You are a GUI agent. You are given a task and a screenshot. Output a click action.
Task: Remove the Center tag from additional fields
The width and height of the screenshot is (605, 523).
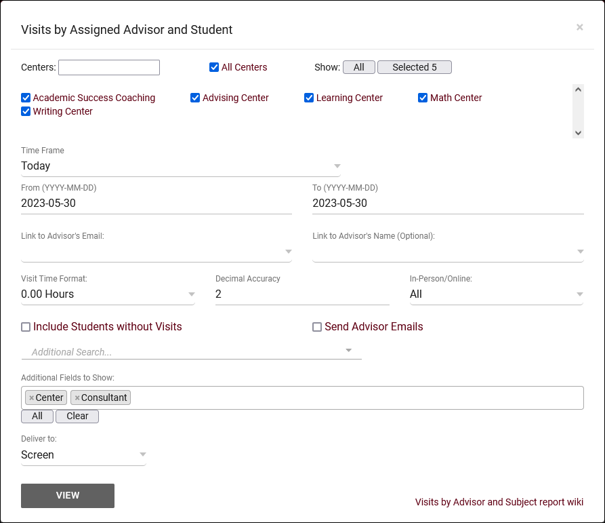31,398
